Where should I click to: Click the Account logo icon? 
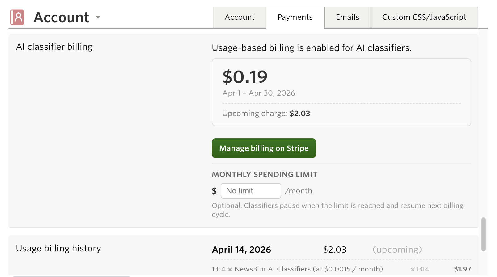(17, 17)
